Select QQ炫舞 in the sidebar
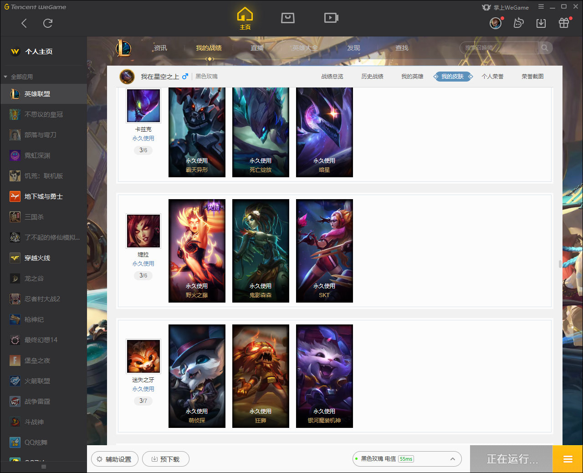This screenshot has height=473, width=583. point(43,442)
